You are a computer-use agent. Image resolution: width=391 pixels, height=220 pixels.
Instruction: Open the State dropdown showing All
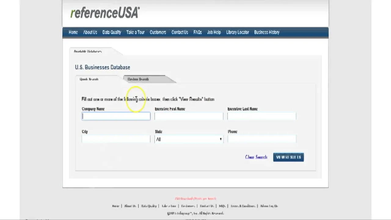189,139
